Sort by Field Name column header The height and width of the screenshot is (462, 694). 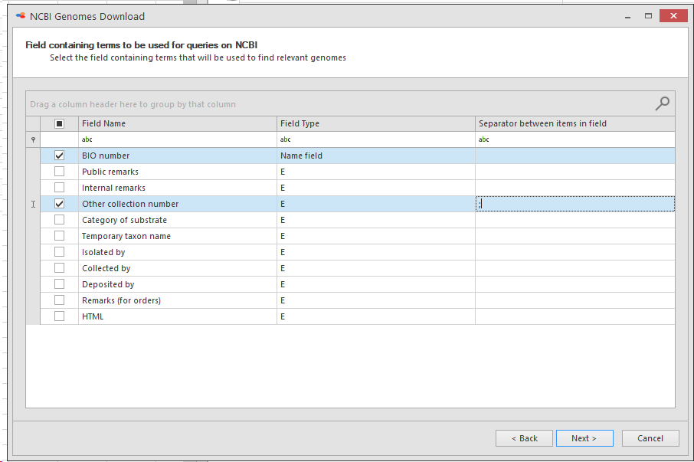[178, 123]
